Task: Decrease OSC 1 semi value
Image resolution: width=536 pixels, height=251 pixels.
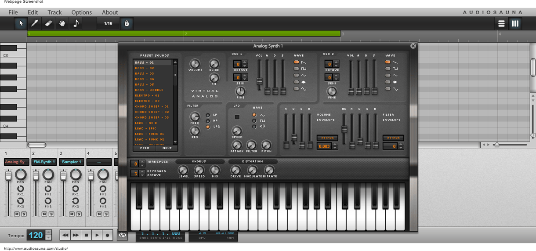Action: (245, 79)
